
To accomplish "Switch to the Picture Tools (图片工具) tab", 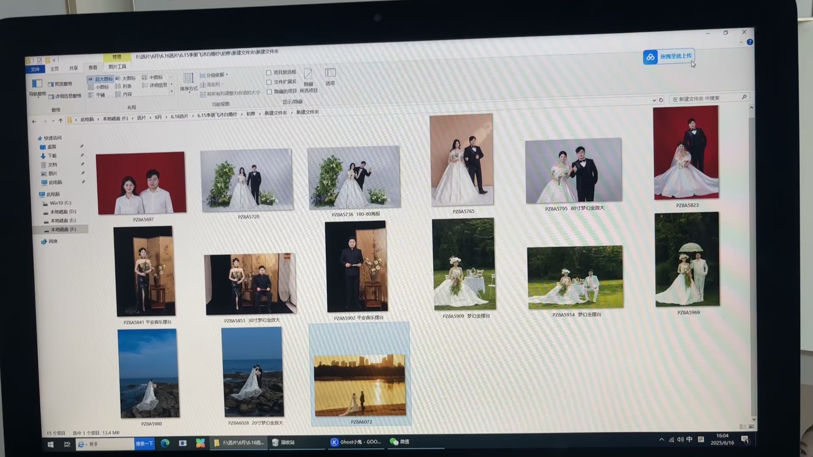I will point(117,66).
